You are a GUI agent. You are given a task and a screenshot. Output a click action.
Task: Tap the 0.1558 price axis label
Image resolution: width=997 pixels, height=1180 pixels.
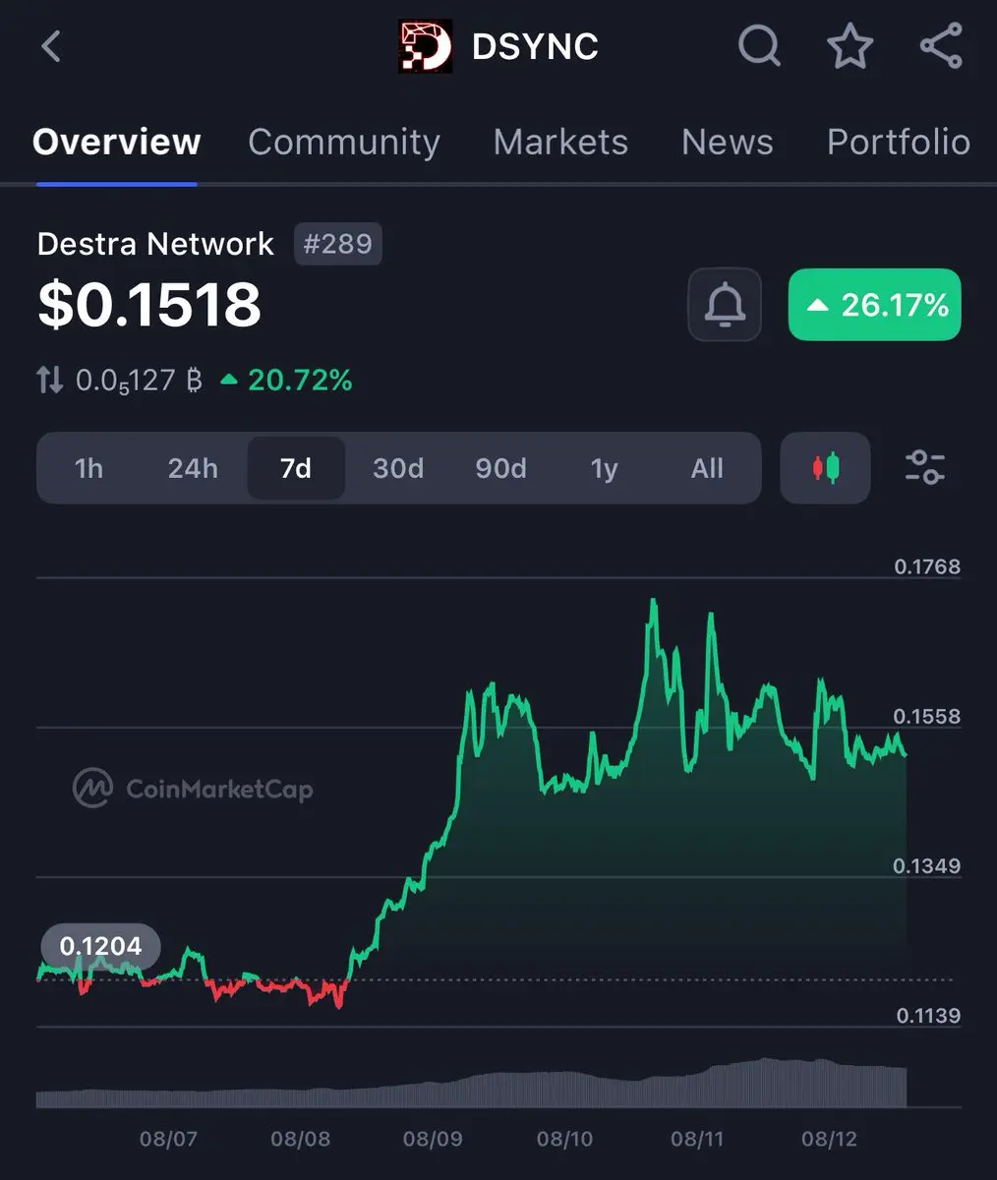tap(927, 716)
